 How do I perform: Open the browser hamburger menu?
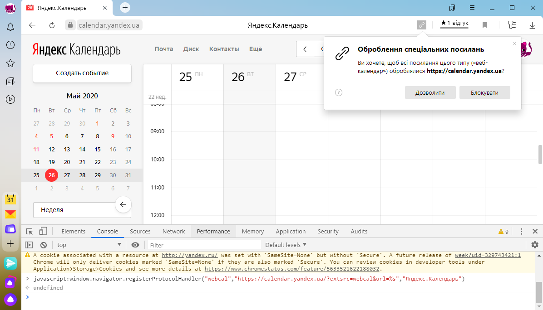472,8
